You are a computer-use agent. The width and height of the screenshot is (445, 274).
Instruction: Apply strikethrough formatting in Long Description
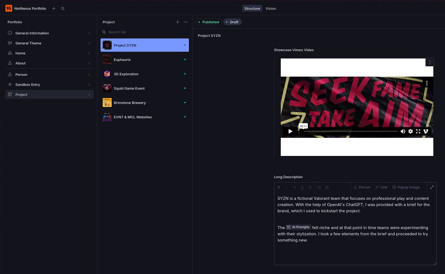coord(310,187)
